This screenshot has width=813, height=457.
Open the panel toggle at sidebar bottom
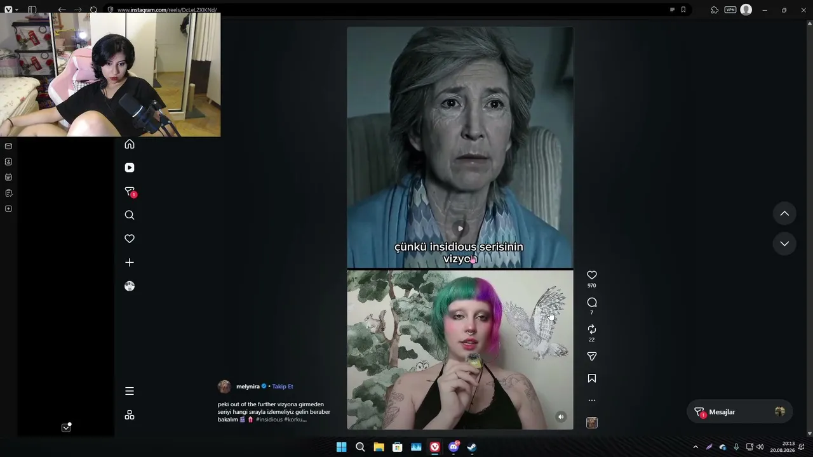point(66,427)
